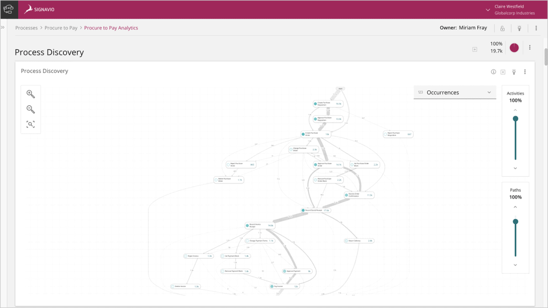Open the Claire Westfield account menu chevron
Image resolution: width=548 pixels, height=308 pixels.
coord(488,9)
